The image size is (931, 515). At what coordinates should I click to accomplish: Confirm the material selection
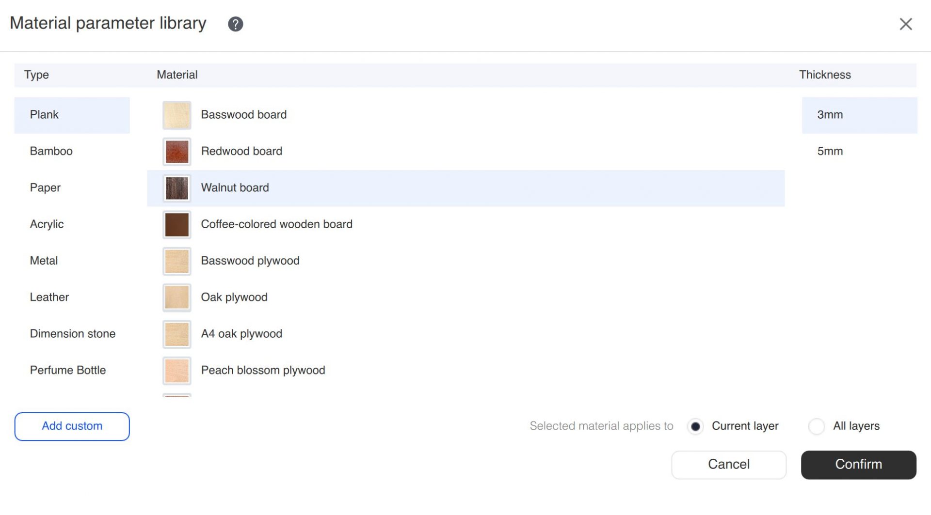click(x=858, y=465)
